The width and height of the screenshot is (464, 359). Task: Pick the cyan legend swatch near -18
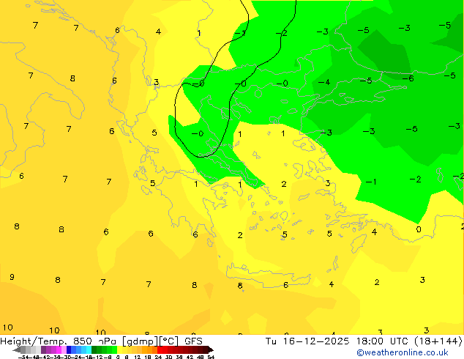pos(89,349)
